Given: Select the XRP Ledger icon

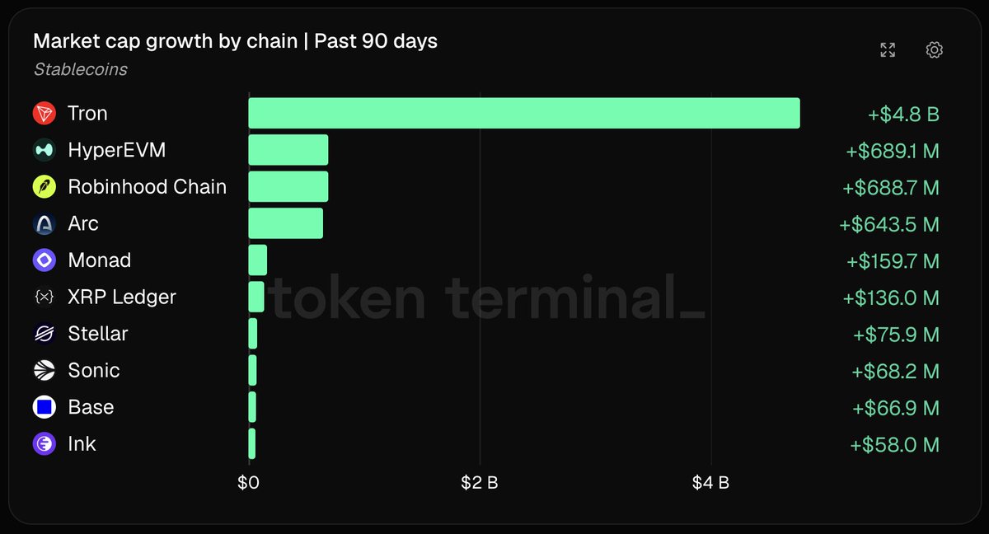Looking at the screenshot, I should click(x=44, y=297).
